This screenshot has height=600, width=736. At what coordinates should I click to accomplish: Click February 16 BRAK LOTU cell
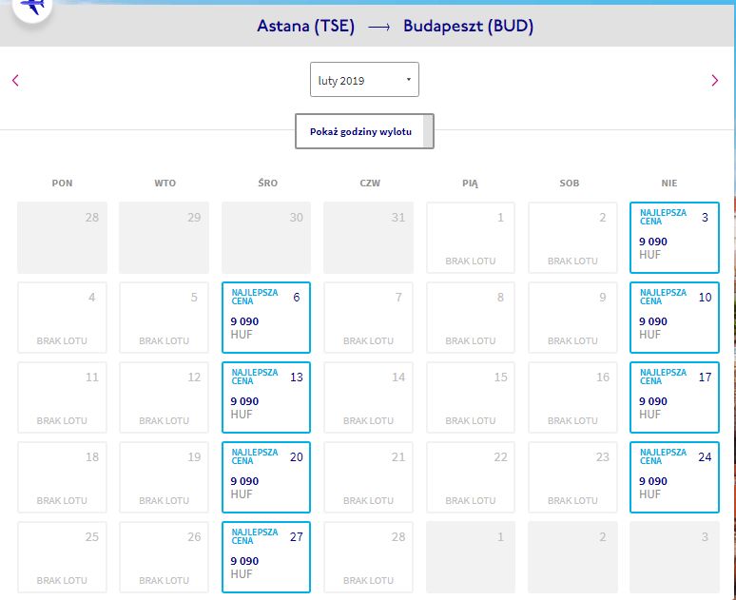pyautogui.click(x=572, y=397)
